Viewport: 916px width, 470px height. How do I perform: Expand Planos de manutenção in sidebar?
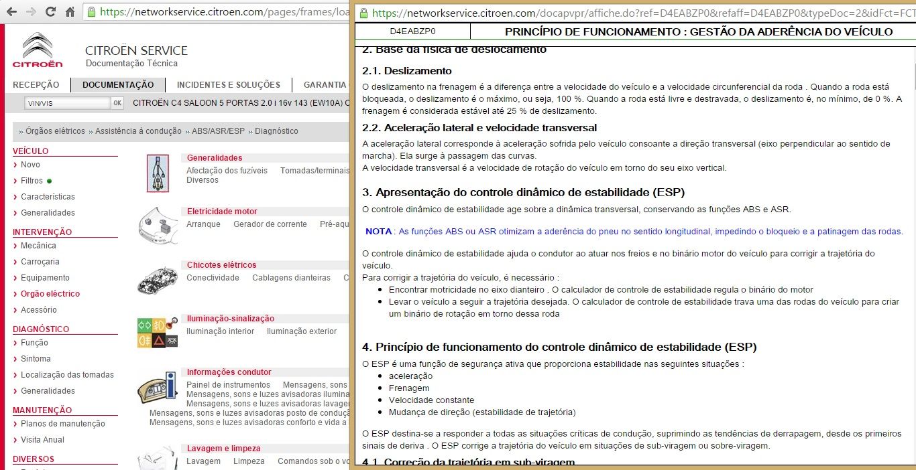62,424
